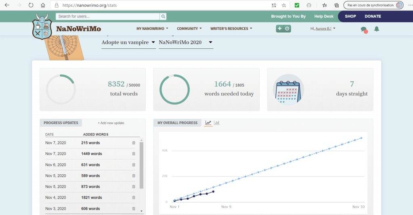The width and height of the screenshot is (413, 215).
Task: Open the My NaNoWriMo menu
Action: [x=152, y=29]
